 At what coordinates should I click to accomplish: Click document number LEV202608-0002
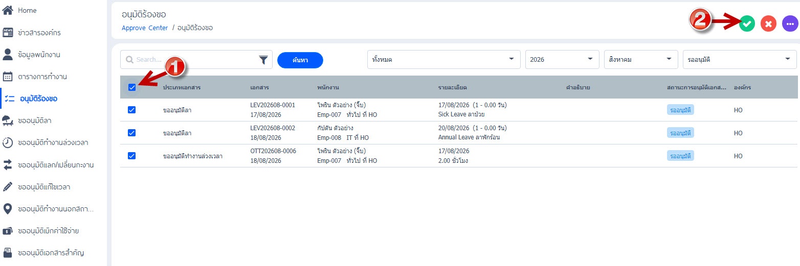click(273, 128)
